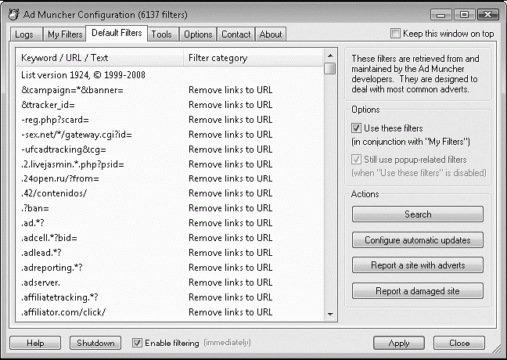The image size is (507, 360).
Task: Click the filter list scrollbar thumb
Action: 330,69
